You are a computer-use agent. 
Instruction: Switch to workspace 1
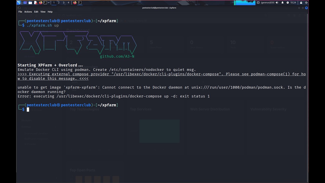coord(54,3)
